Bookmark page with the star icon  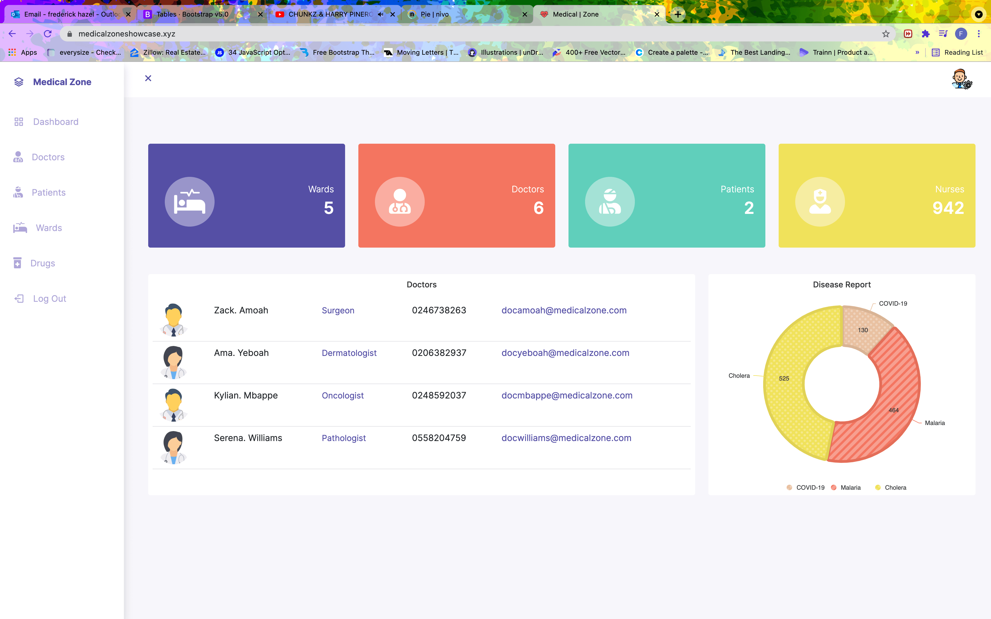886,34
